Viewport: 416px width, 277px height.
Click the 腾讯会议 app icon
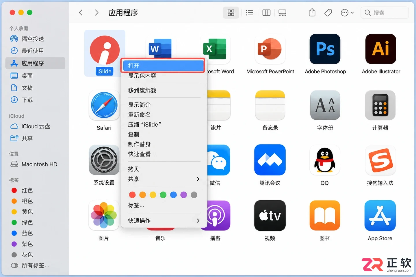point(270,160)
